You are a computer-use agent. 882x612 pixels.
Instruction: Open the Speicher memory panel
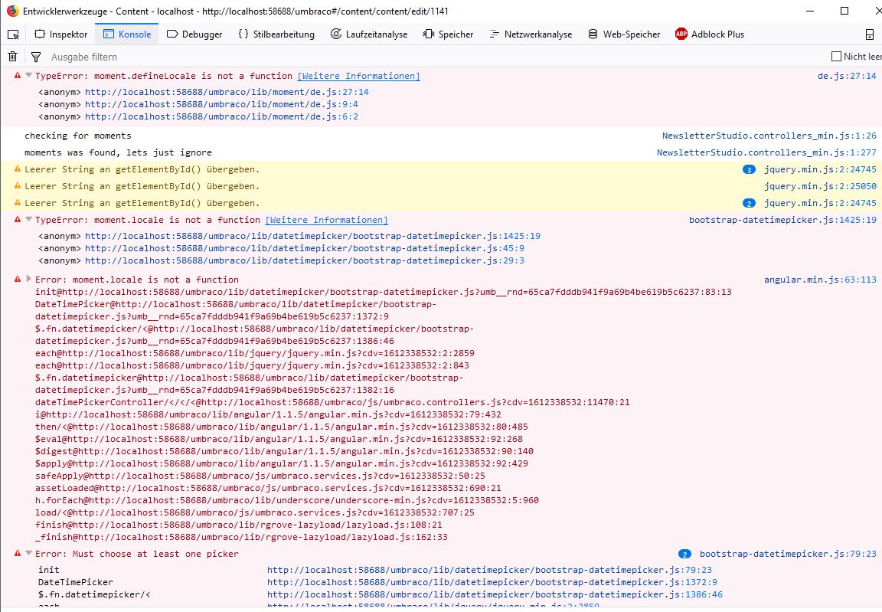pos(448,34)
